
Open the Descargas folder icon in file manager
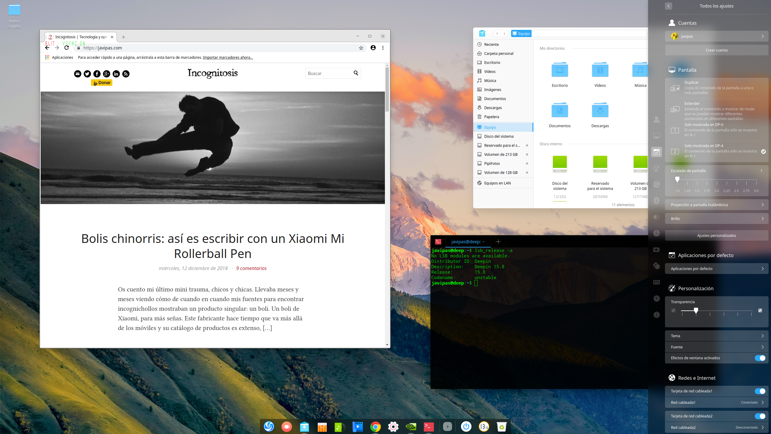600,110
